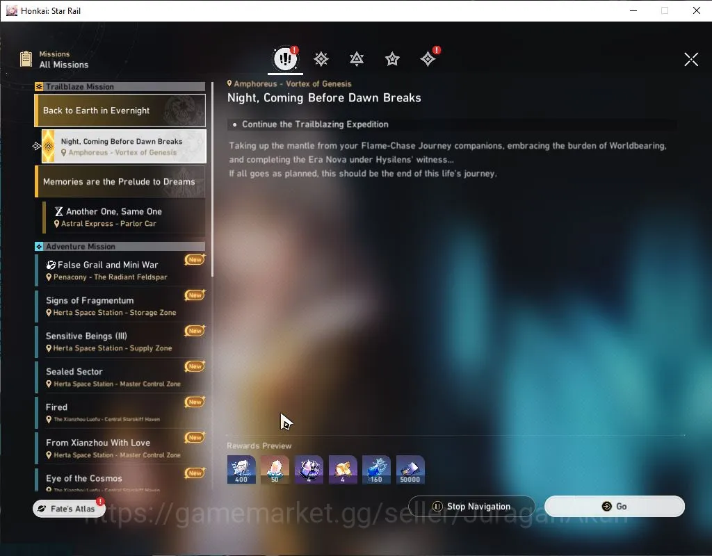This screenshot has height=556, width=712.
Task: Open Fate's Atlas
Action: point(69,509)
